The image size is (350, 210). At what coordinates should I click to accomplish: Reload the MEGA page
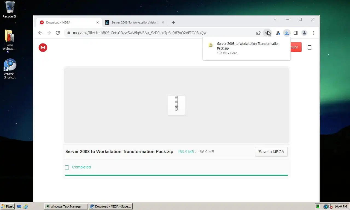(58, 33)
